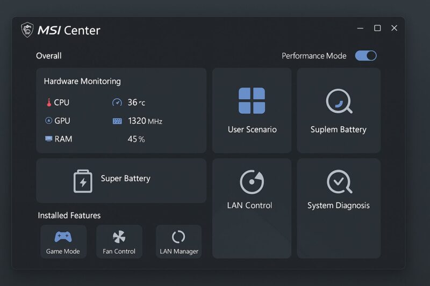
Task: Click the CPU thermometer icon
Action: coord(49,102)
